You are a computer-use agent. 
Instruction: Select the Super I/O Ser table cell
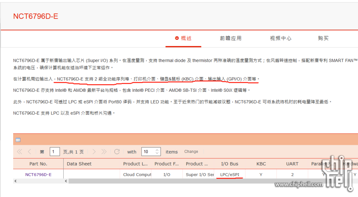(198, 175)
